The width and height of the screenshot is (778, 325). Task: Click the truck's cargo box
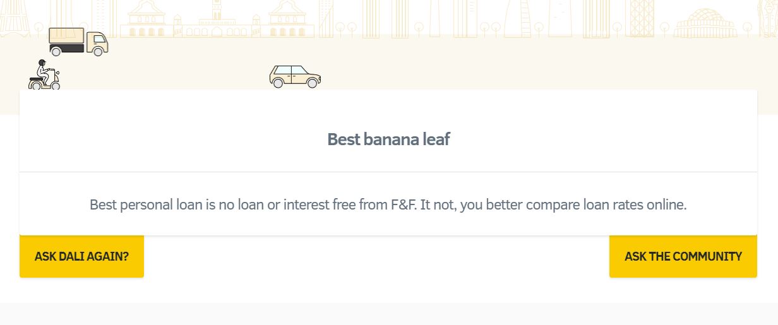tap(67, 38)
